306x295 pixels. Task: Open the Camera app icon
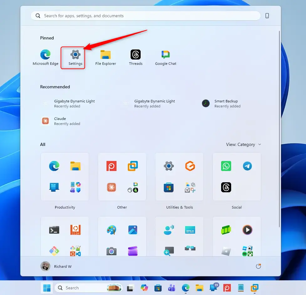[112, 251]
